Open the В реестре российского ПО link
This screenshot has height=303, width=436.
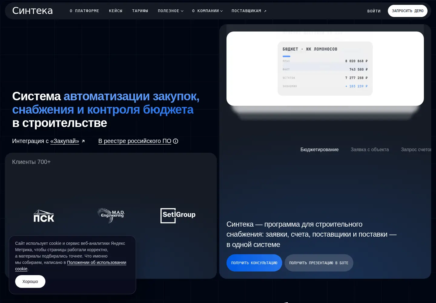(135, 141)
